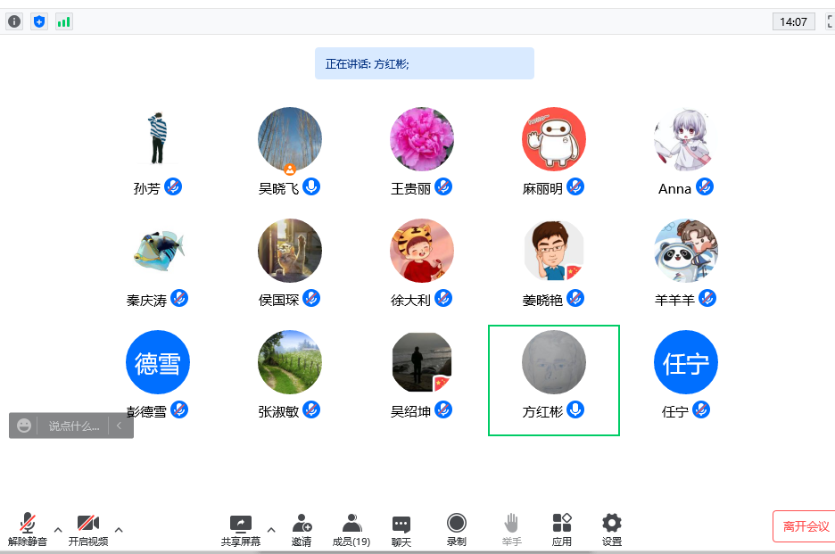Select 姜晓艳's cartoon portrait avatar
This screenshot has width=835, height=554.
(554, 251)
